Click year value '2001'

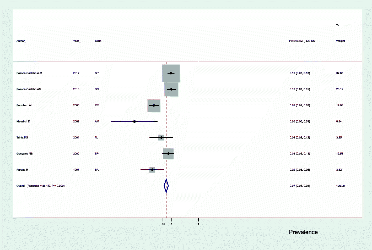coord(76,138)
